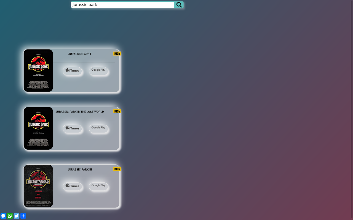The height and width of the screenshot is (220, 353).
Task: Share via the Twitter icon
Action: 17,216
